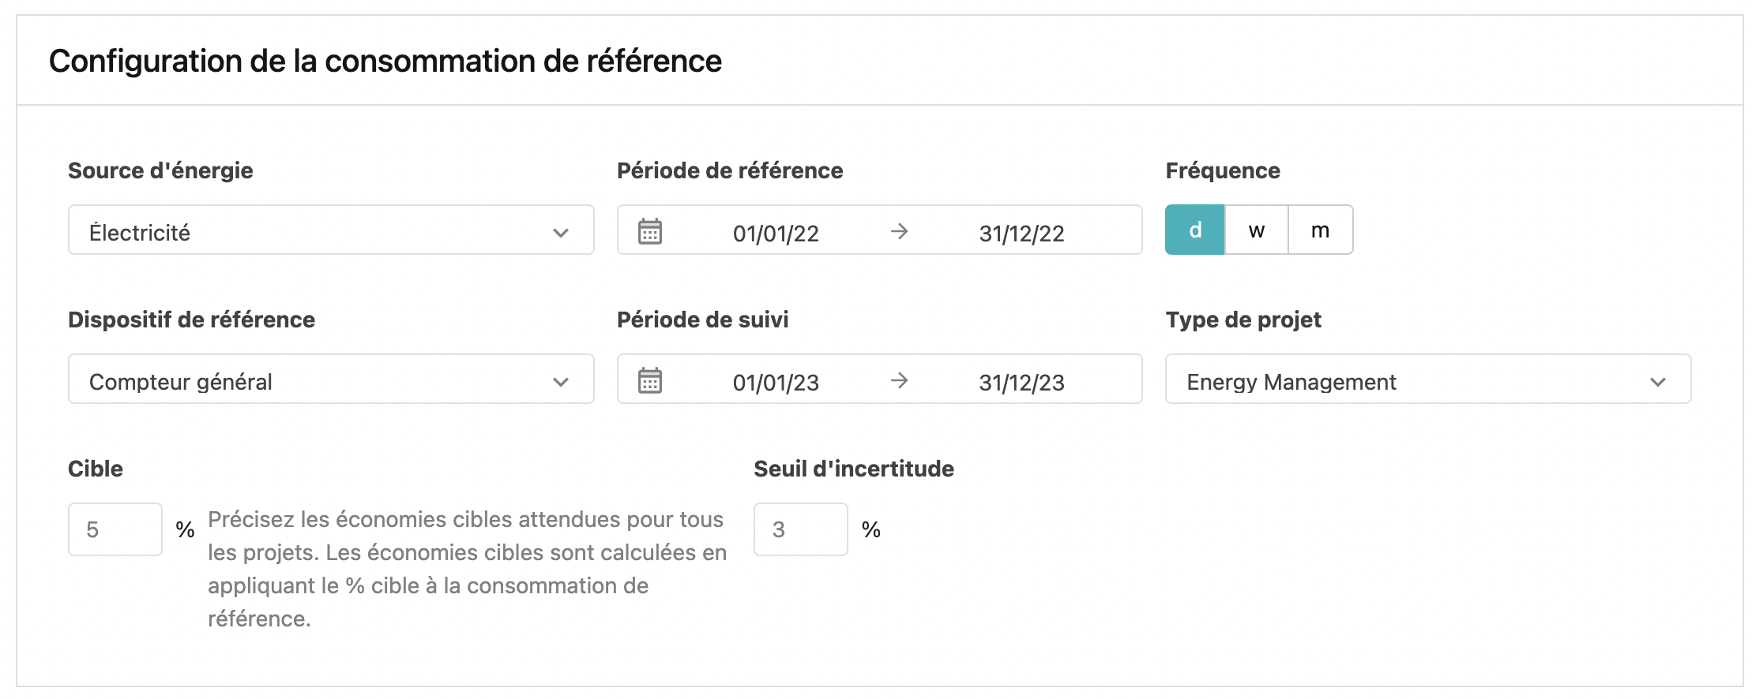
Task: Focus the Seuil d'incertitude percentage field
Action: (801, 529)
